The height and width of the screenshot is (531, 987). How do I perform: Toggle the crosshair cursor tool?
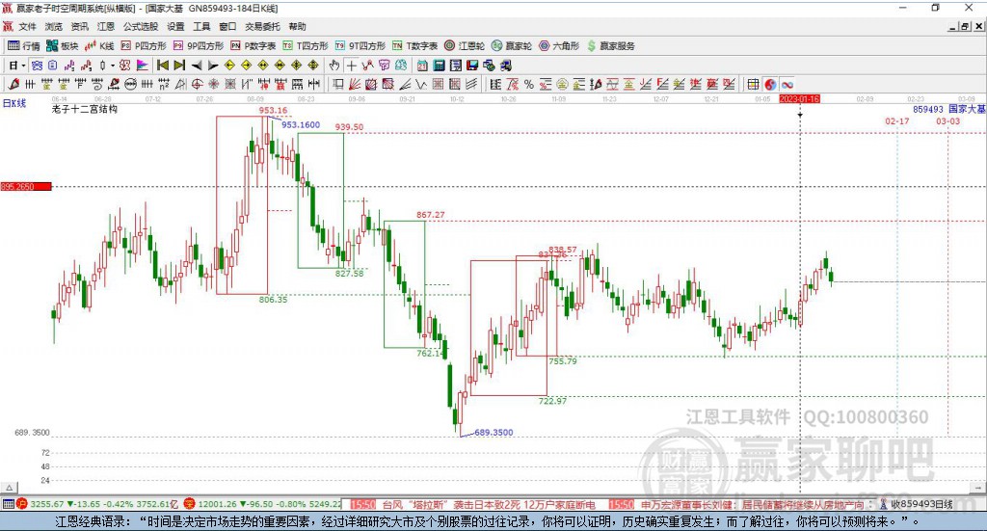pyautogui.click(x=351, y=66)
